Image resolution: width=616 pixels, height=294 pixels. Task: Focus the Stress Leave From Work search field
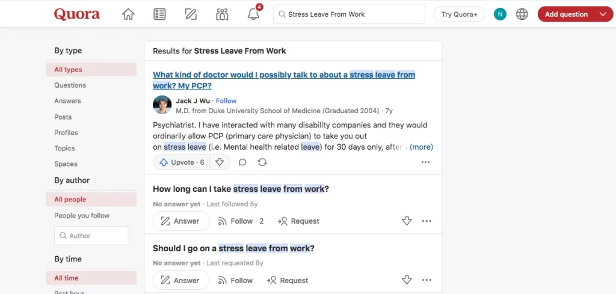point(350,14)
